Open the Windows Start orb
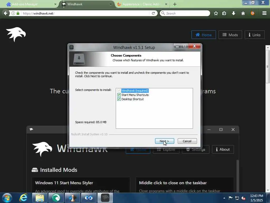Image resolution: width=270 pixels, height=203 pixels. tap(7, 198)
